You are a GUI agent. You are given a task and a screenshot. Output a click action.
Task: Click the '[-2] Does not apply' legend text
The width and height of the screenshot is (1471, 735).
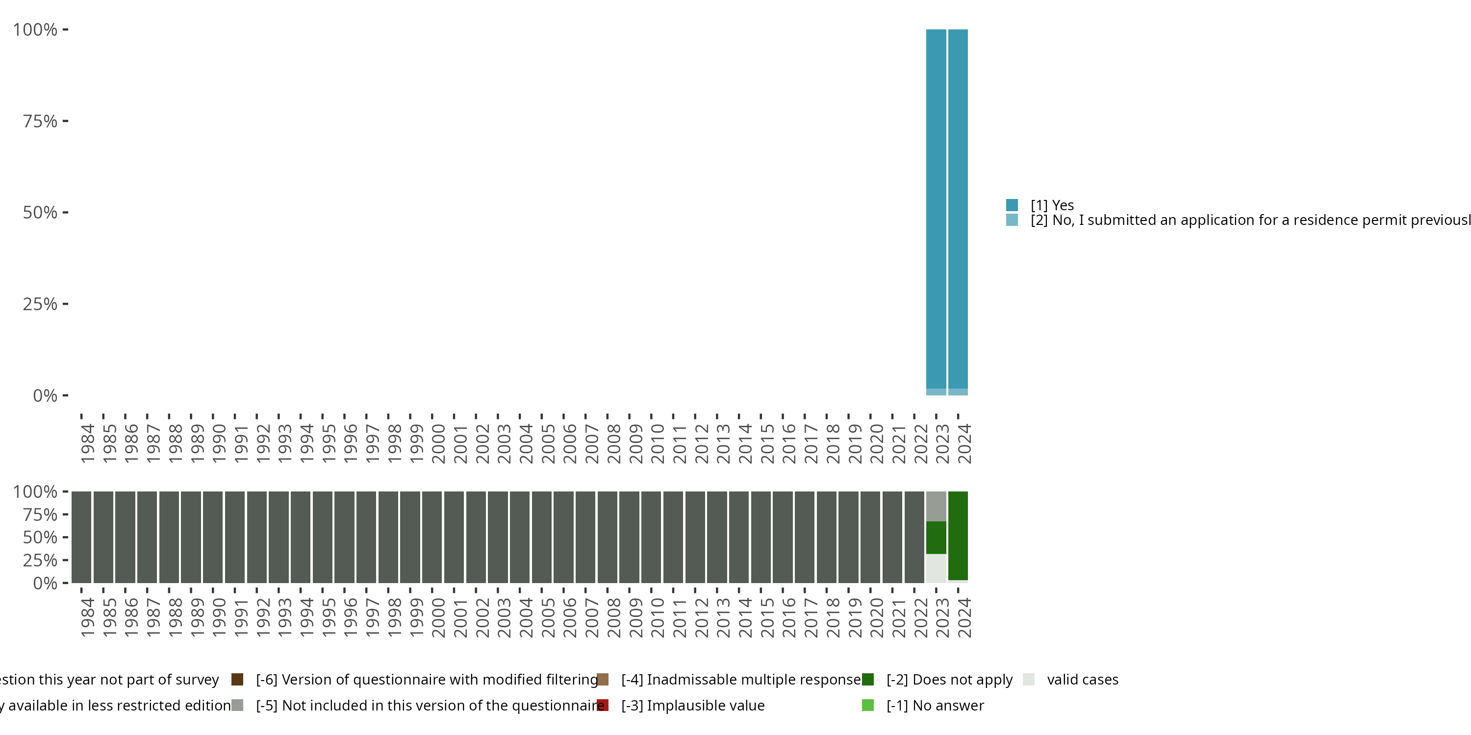coord(949,679)
